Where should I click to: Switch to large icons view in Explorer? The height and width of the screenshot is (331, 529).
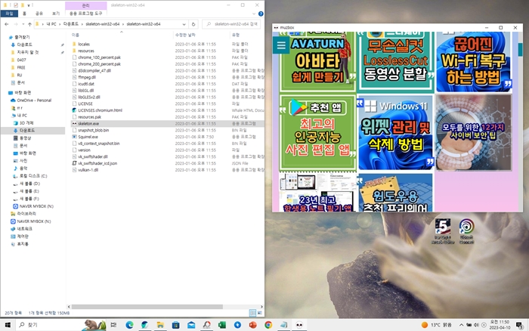pyautogui.click(x=260, y=313)
